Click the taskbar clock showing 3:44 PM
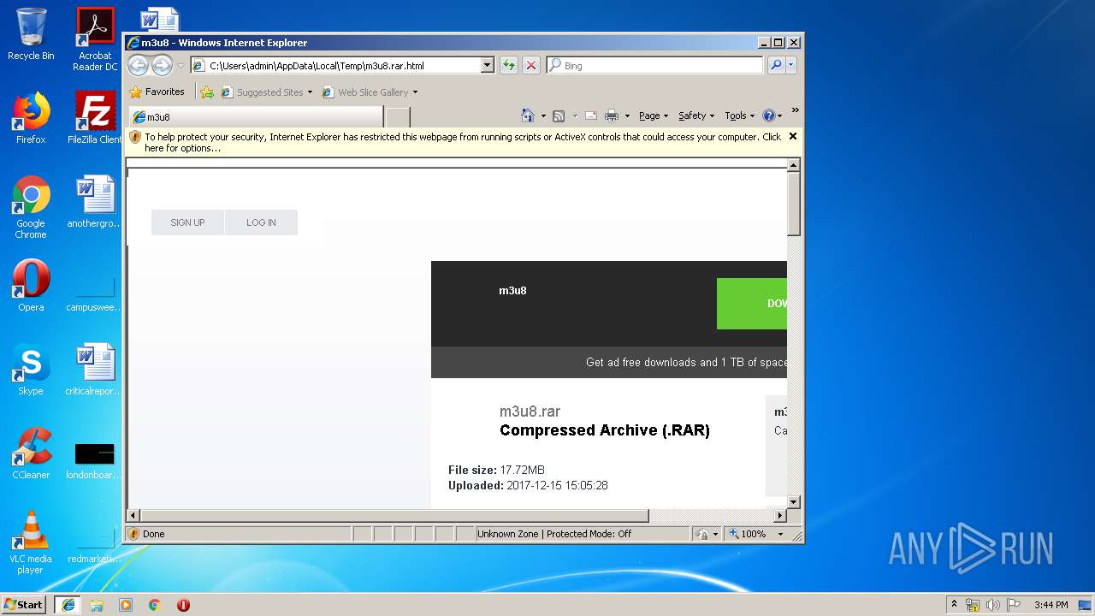1095x616 pixels. [x=1051, y=605]
